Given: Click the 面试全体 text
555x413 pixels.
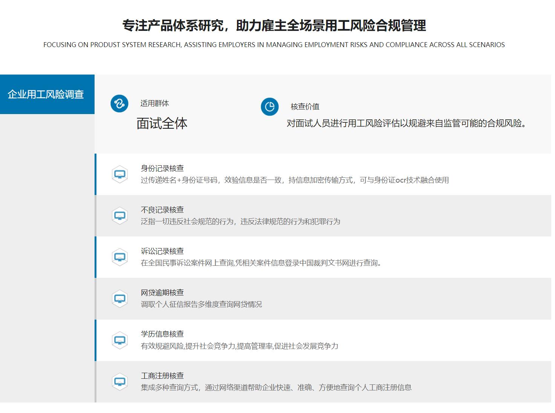Looking at the screenshot, I should (x=162, y=123).
